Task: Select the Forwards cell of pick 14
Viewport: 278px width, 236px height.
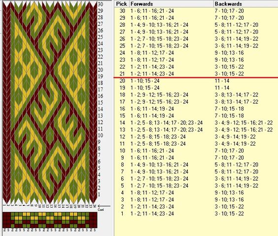Action: click(x=167, y=123)
